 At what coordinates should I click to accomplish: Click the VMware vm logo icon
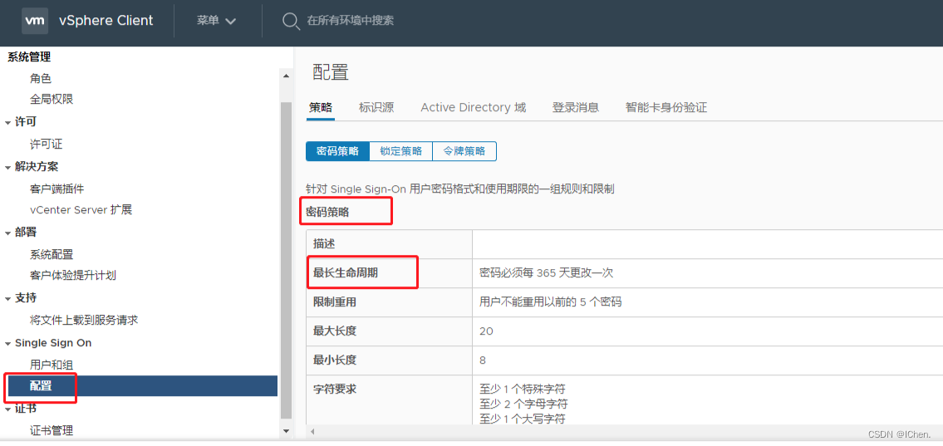35,21
